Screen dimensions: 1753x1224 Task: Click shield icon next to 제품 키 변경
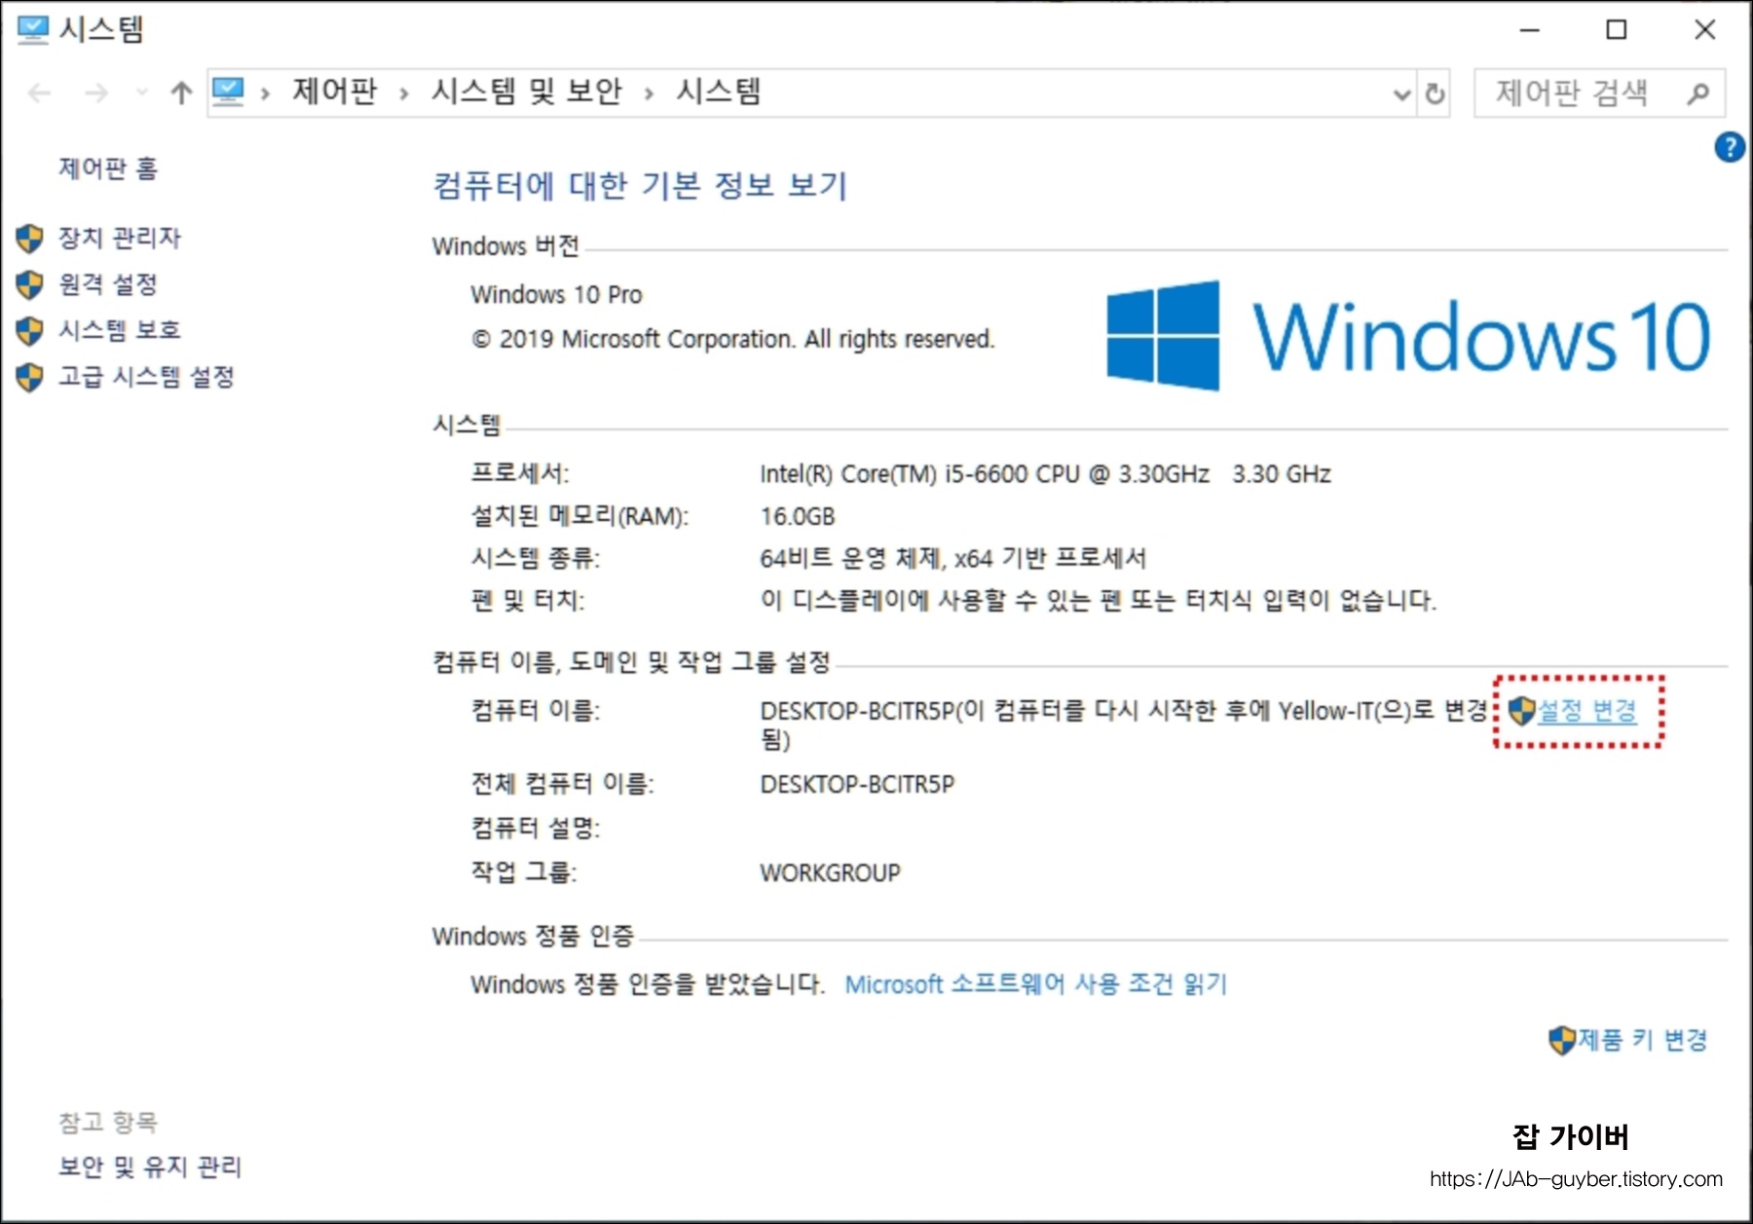pyautogui.click(x=1562, y=1040)
